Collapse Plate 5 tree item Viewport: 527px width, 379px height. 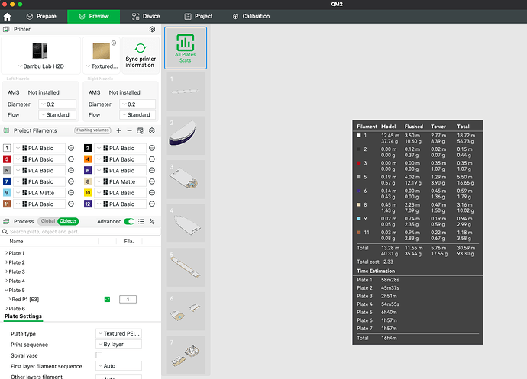tap(7, 290)
